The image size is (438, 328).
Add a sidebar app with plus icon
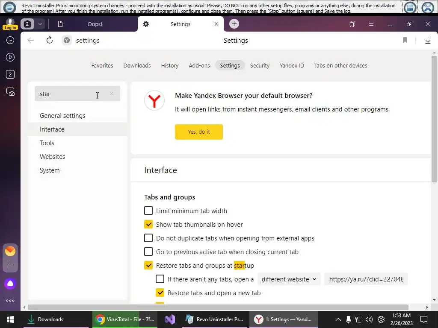10,265
